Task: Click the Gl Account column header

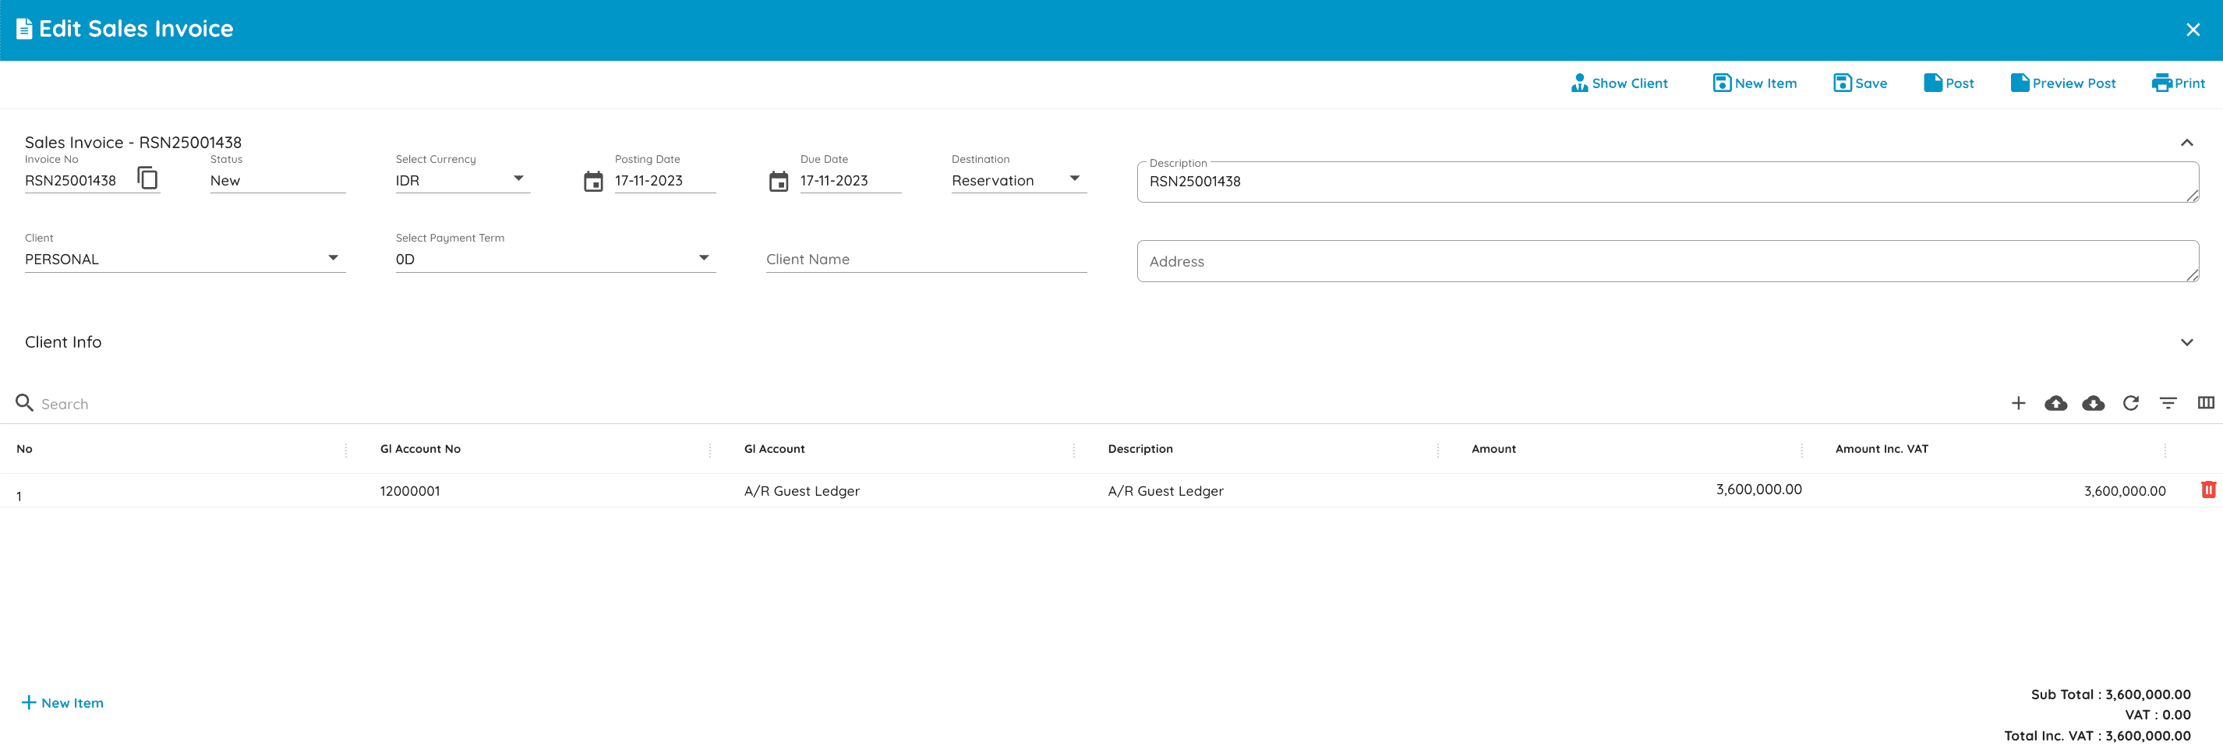Action: point(774,448)
